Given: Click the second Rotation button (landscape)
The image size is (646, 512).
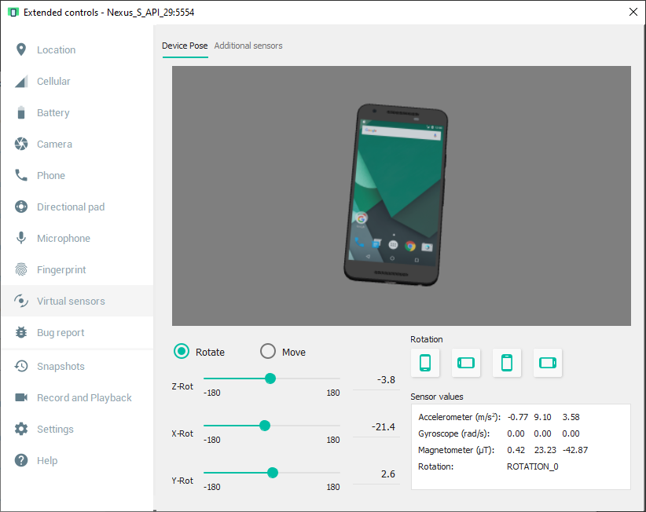Looking at the screenshot, I should [x=466, y=363].
